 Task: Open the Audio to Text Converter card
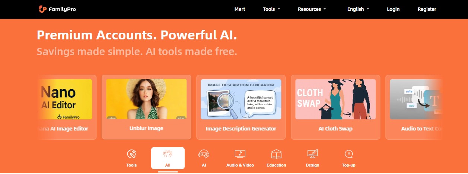(x=414, y=107)
